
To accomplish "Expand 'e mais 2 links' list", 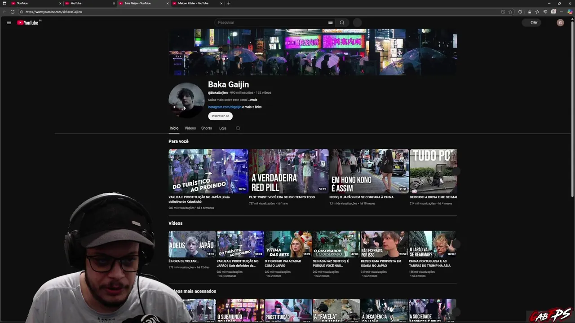I will [x=252, y=107].
